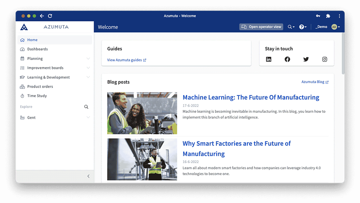Click the Learning & Development cap icon
Screen dimensions: 360x203
pos(22,77)
